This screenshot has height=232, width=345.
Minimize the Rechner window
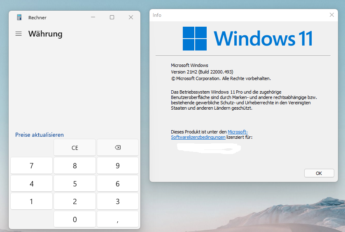(x=93, y=17)
